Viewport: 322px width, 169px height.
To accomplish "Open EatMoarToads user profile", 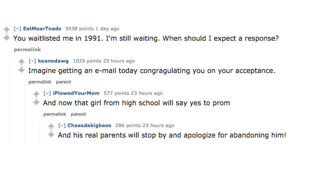I will (42, 28).
